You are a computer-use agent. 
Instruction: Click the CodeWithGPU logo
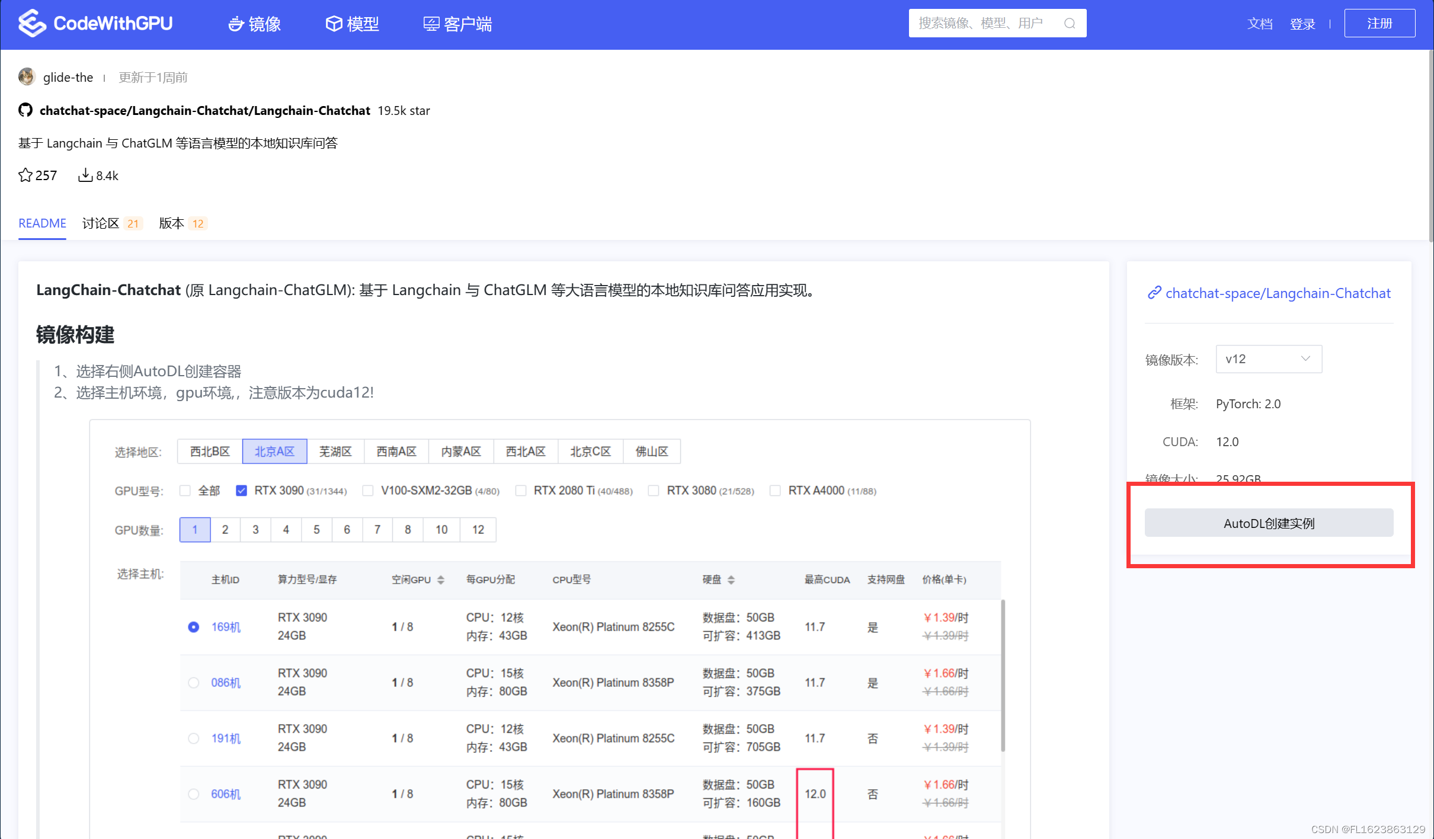click(x=95, y=24)
